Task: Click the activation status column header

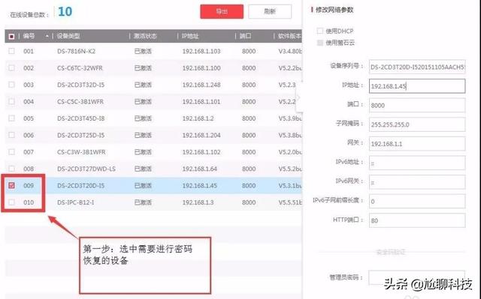Action: 145,36
